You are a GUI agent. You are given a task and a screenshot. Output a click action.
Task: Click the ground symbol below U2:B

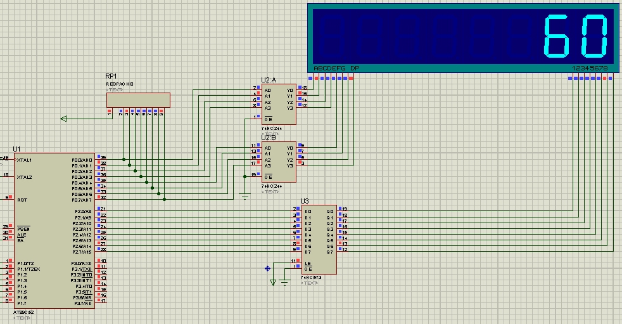pyautogui.click(x=246, y=197)
